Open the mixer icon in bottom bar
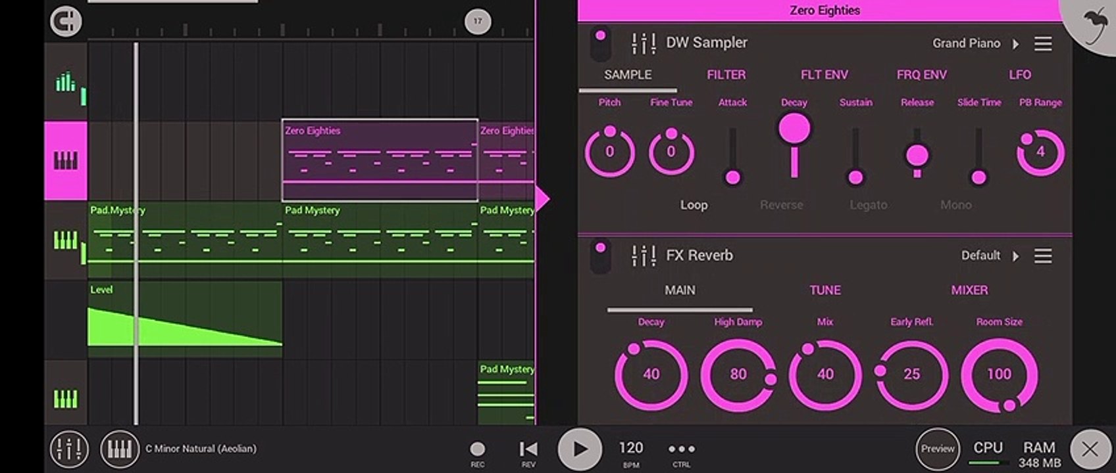The image size is (1116, 473). (x=69, y=449)
